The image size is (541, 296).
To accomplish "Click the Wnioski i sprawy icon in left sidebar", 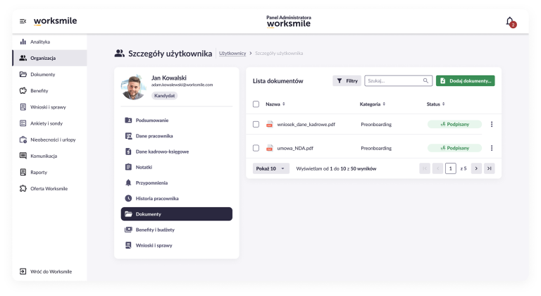I will tap(23, 107).
